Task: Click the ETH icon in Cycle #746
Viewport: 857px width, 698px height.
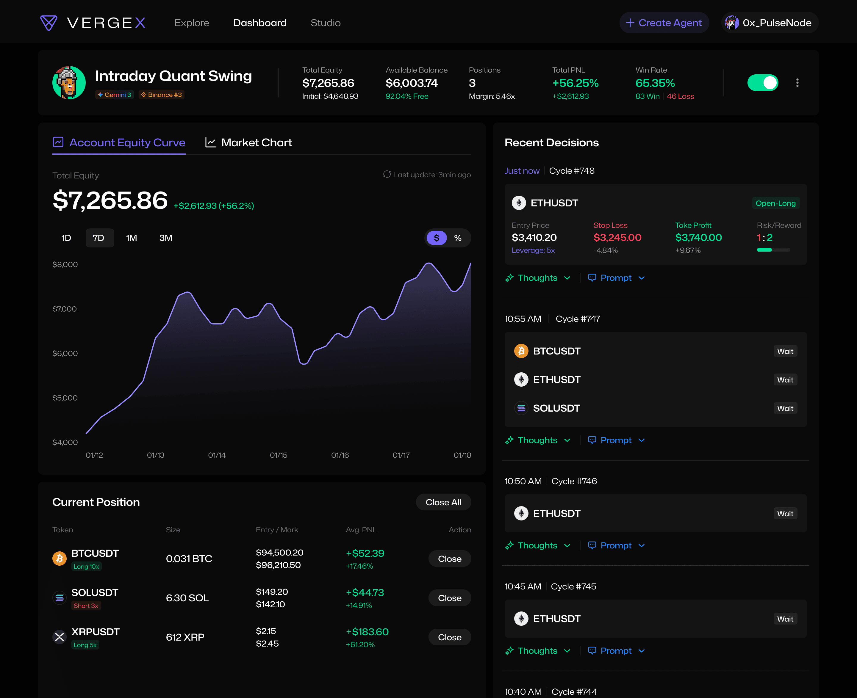Action: click(521, 513)
